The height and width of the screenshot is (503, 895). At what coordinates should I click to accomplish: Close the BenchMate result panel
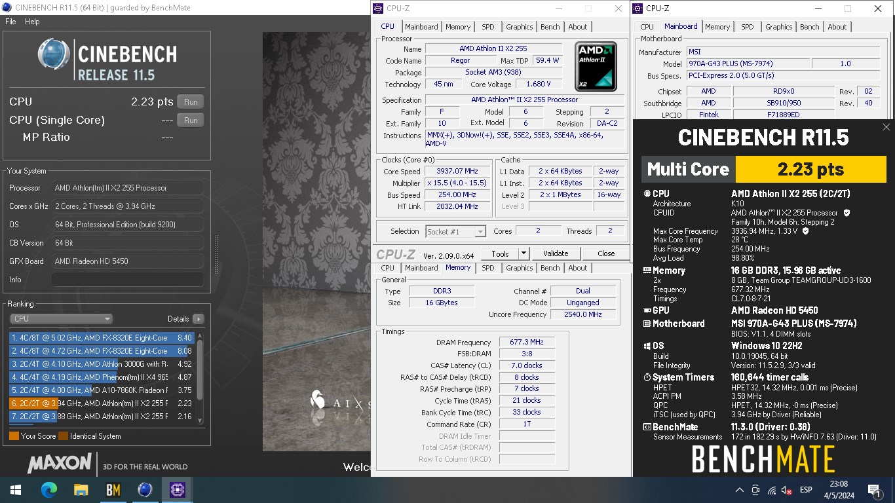[x=886, y=127]
